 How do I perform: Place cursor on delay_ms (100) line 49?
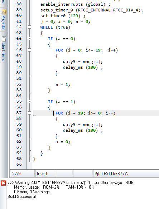tap(83, 67)
